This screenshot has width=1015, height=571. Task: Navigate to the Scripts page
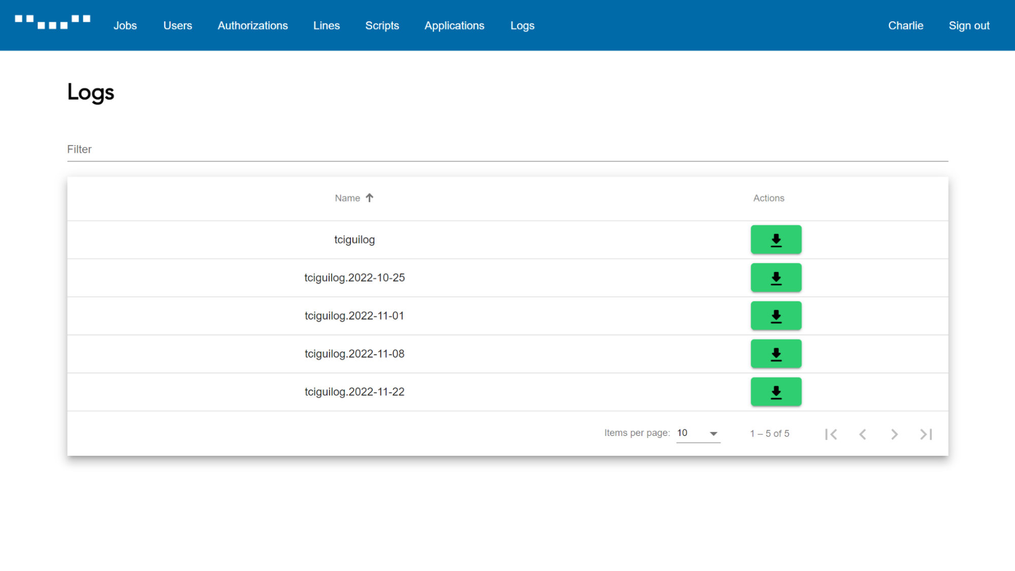pos(382,25)
